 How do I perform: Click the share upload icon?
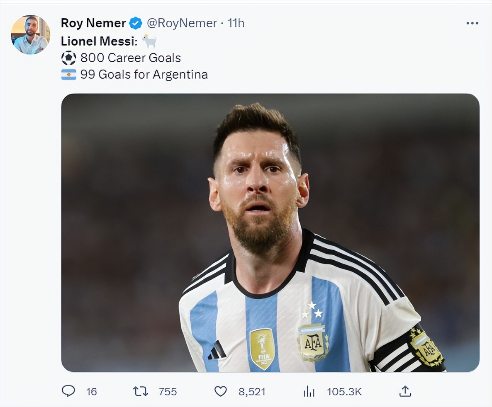(x=405, y=391)
